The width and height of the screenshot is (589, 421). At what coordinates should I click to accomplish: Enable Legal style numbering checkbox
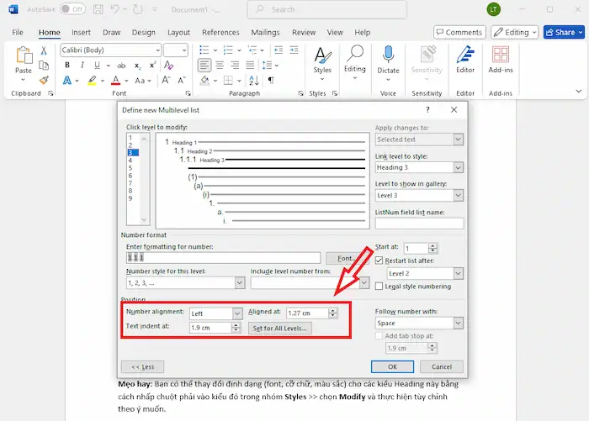tap(379, 287)
